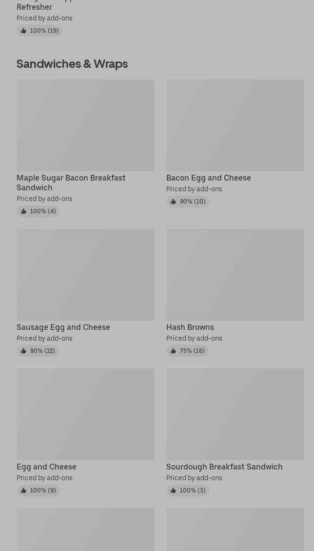
Task: Open the Hash Browns image
Action: coord(235,274)
